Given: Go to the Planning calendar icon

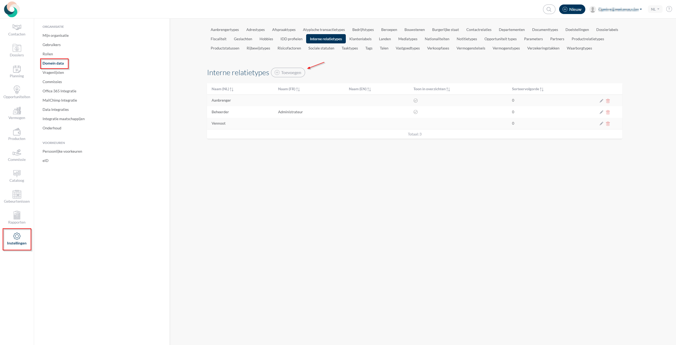Looking at the screenshot, I should coord(17,69).
